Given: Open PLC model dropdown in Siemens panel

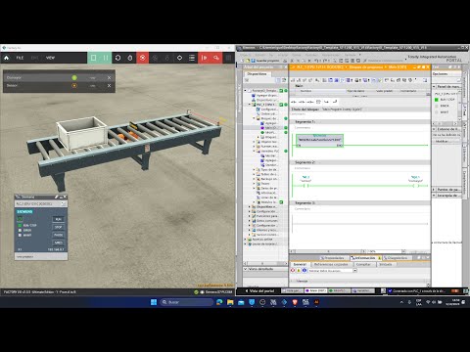Looking at the screenshot, I should point(64,203).
